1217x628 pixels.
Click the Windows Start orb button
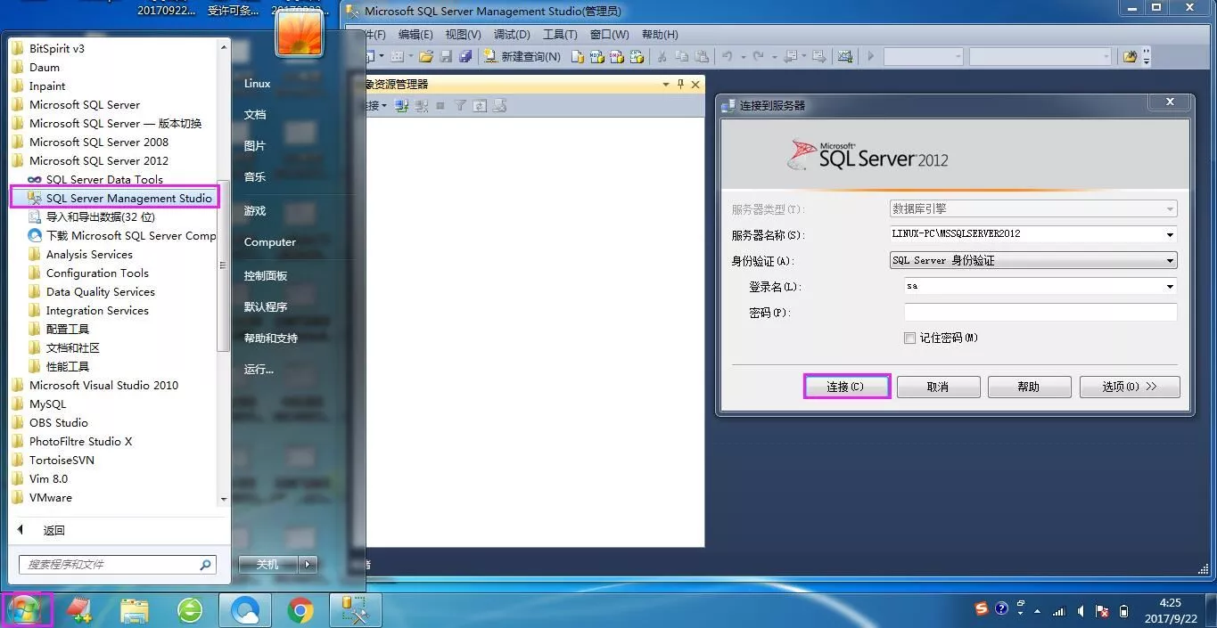pyautogui.click(x=25, y=609)
